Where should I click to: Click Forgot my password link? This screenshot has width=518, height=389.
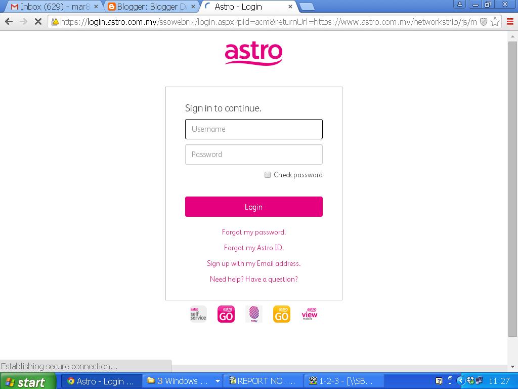254,232
